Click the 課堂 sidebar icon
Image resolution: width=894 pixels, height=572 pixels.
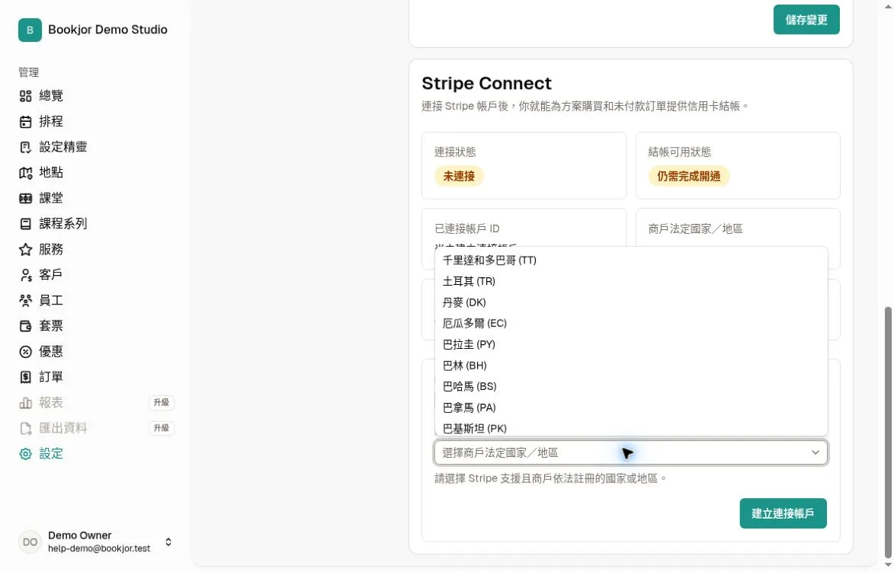[x=25, y=198]
